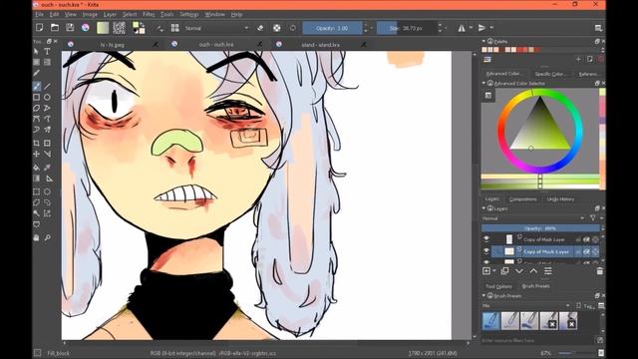The height and width of the screenshot is (359, 638).
Task: Collapse the Palette docker header arrow
Action: click(x=483, y=41)
